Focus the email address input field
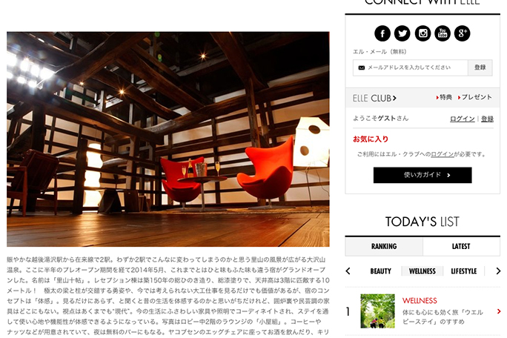This screenshot has width=507, height=338. pyautogui.click(x=411, y=67)
